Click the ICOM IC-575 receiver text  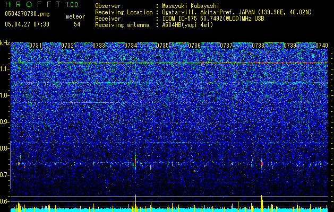tap(213, 19)
